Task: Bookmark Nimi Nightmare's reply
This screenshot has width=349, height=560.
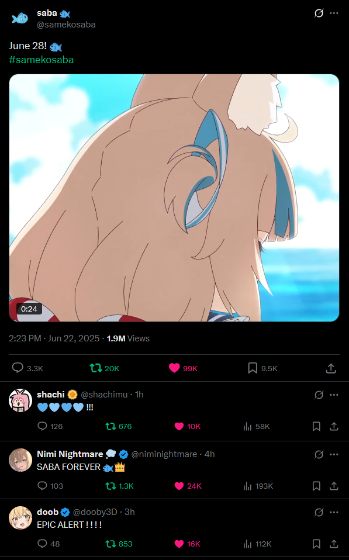Action: point(316,486)
